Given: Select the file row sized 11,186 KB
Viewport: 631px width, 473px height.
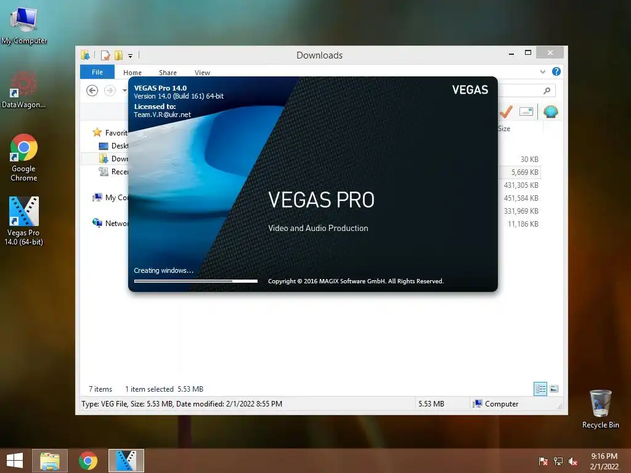Looking at the screenshot, I should click(x=519, y=224).
